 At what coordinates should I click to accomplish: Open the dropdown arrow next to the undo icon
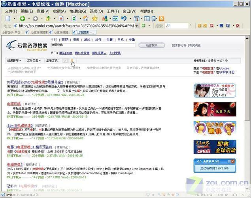(x=130, y=19)
